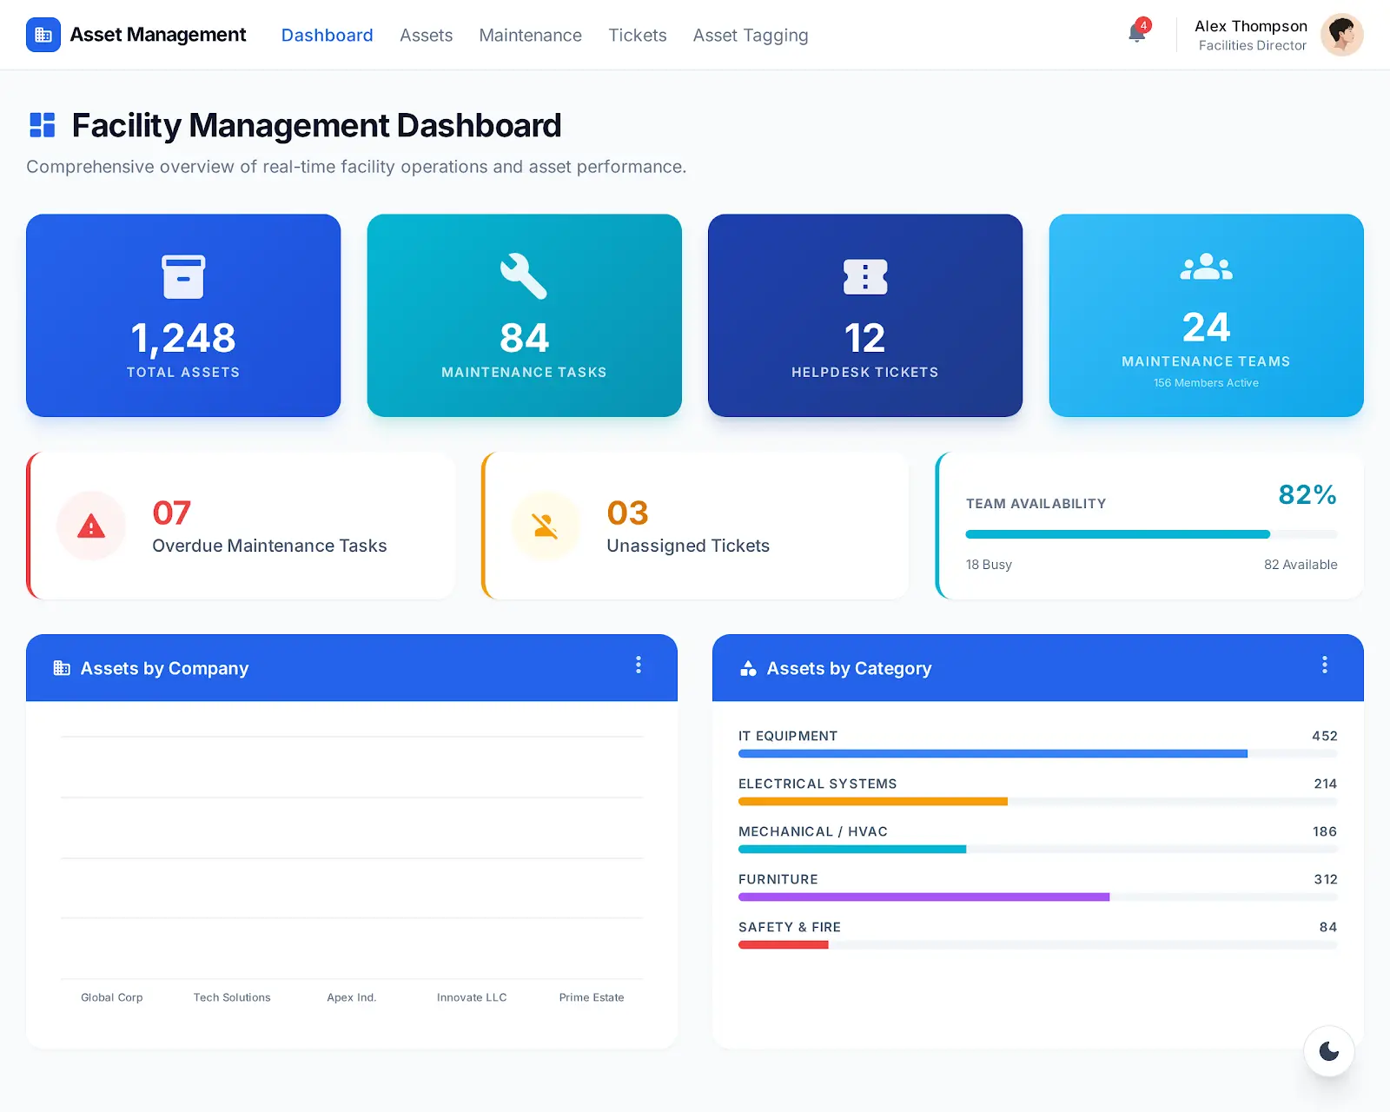Open the Tickets navigation item
This screenshot has height=1112, width=1390.
coord(637,36)
